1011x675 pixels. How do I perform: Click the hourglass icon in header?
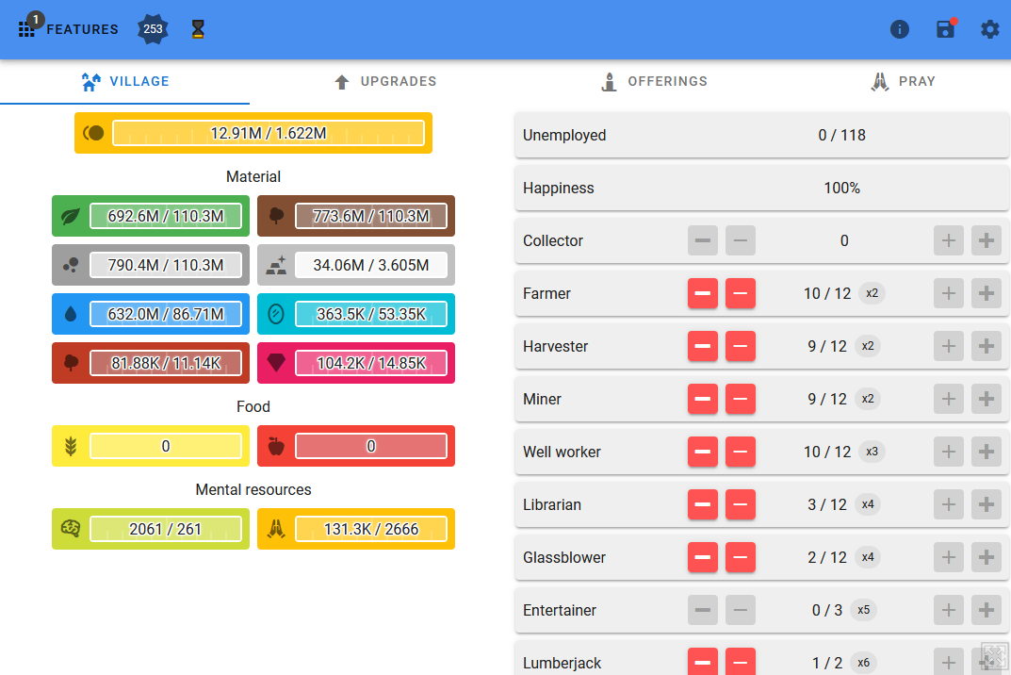(197, 29)
